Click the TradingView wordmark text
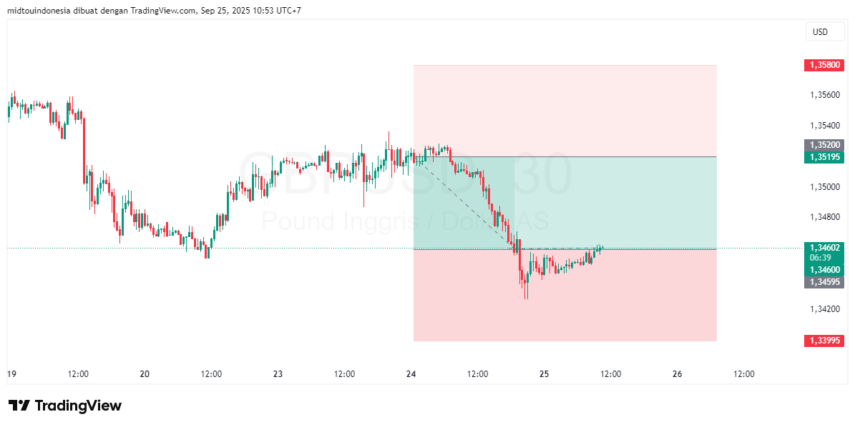 [79, 406]
